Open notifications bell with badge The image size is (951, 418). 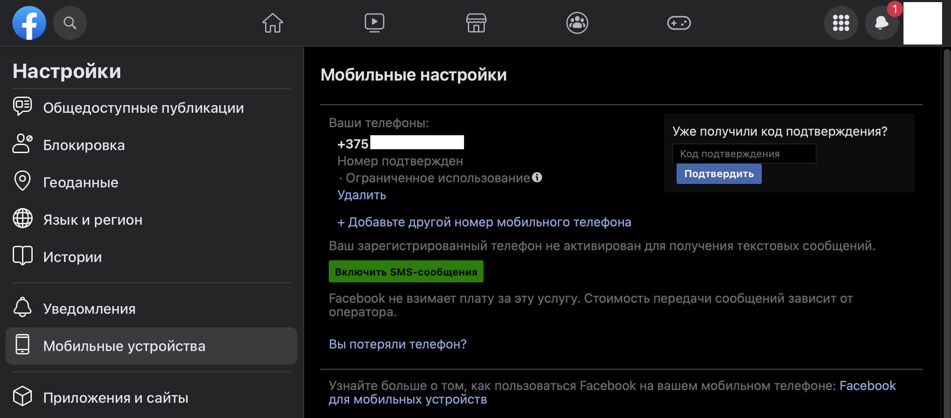click(881, 23)
